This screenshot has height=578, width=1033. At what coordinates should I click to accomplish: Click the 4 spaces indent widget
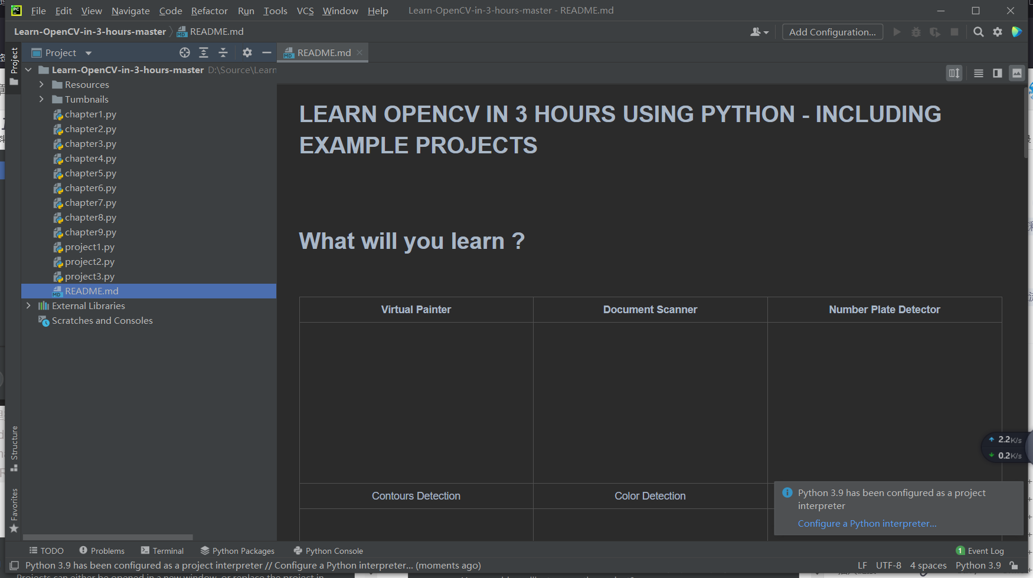[928, 565]
